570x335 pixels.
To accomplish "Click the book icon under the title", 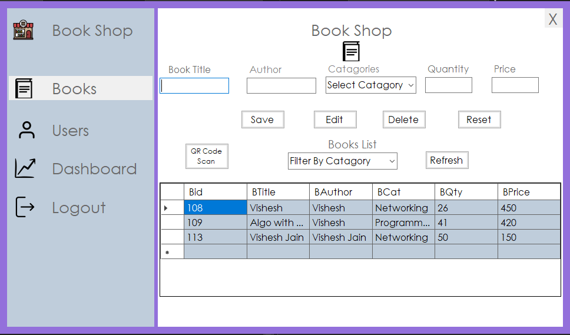I will click(352, 51).
